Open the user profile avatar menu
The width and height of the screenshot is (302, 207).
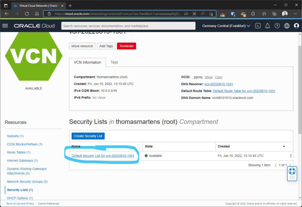pyautogui.click(x=296, y=26)
